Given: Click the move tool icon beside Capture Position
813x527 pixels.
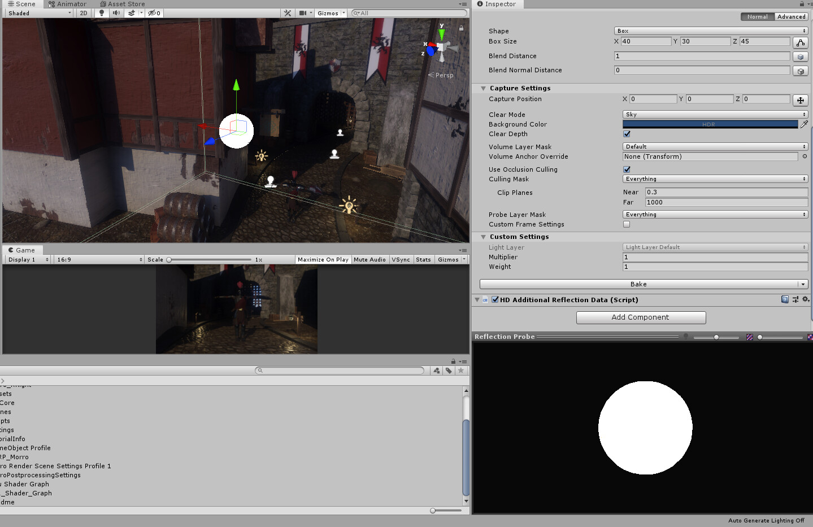Looking at the screenshot, I should point(800,100).
